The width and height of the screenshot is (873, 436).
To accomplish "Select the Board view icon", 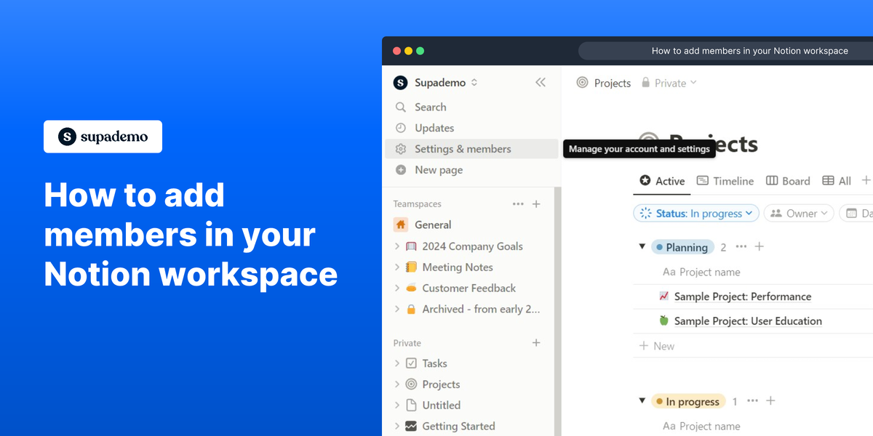I will point(773,181).
